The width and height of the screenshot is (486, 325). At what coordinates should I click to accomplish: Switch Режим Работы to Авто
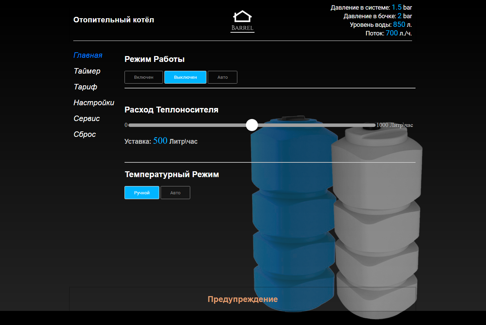(222, 77)
